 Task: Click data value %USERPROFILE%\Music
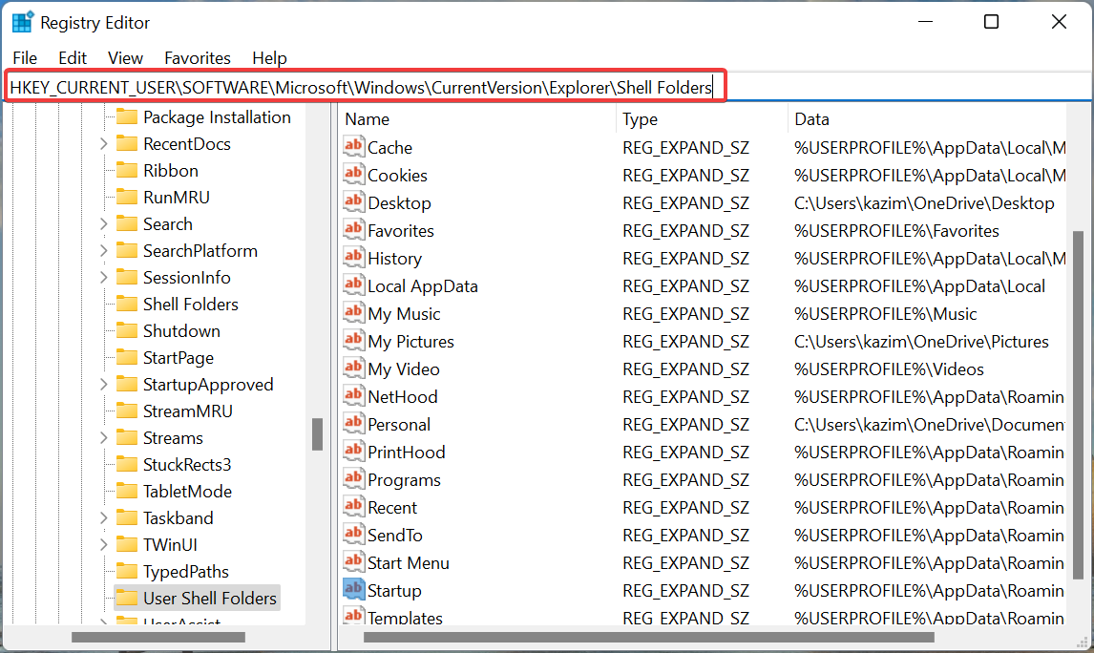(885, 314)
